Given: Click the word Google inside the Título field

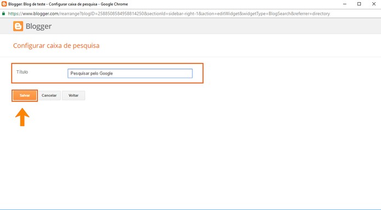Looking at the screenshot, I should tap(106, 73).
